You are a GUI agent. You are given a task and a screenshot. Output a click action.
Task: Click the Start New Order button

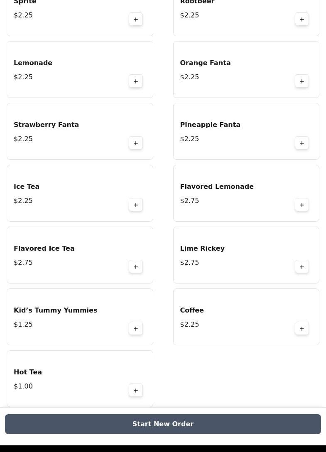tap(163, 424)
